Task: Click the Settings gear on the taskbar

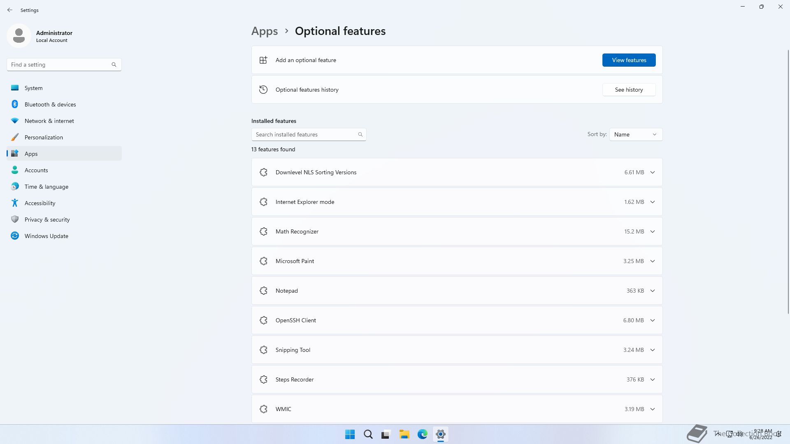Action: point(441,434)
